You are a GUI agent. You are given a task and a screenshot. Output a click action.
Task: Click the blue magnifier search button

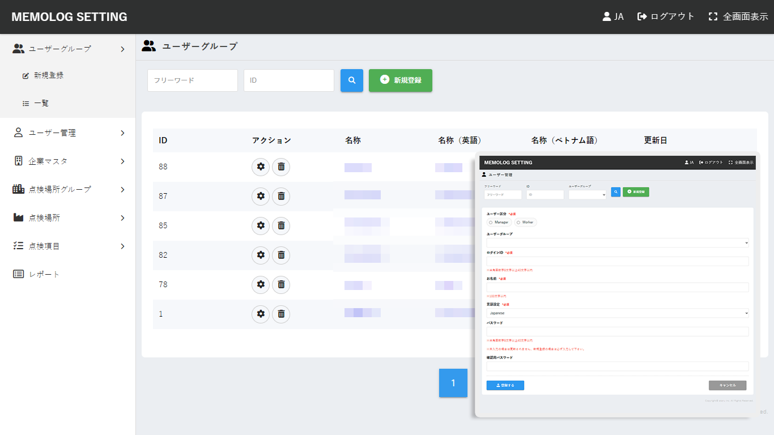(x=351, y=80)
